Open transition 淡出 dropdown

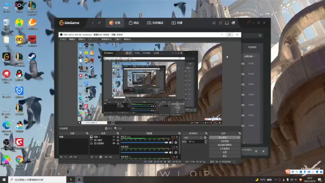pyautogui.click(x=193, y=137)
